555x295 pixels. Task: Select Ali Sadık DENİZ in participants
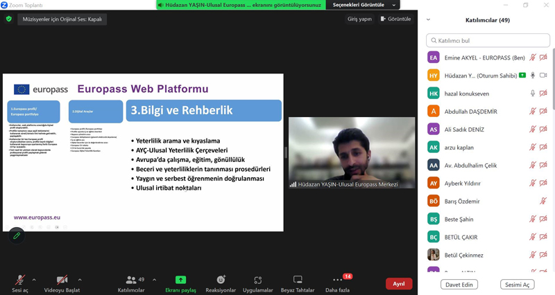coord(488,129)
